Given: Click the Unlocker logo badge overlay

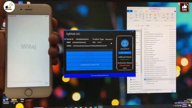Looking at the screenshot, I should pyautogui.click(x=9, y=7).
